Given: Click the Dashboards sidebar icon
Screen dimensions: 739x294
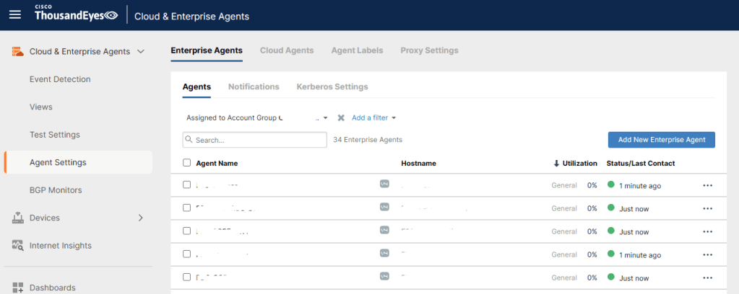Looking at the screenshot, I should [18, 288].
